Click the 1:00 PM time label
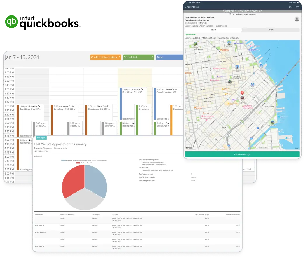Viewport: 305px width, 258px height. point(9,89)
